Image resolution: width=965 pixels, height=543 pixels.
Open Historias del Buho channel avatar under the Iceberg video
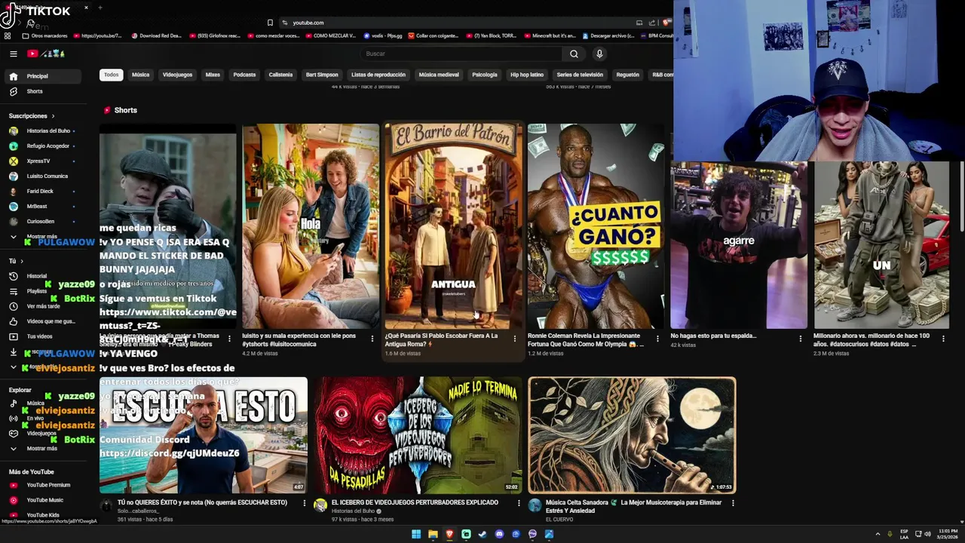tap(320, 505)
